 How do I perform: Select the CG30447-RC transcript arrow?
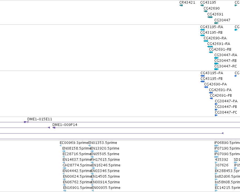[216, 69]
